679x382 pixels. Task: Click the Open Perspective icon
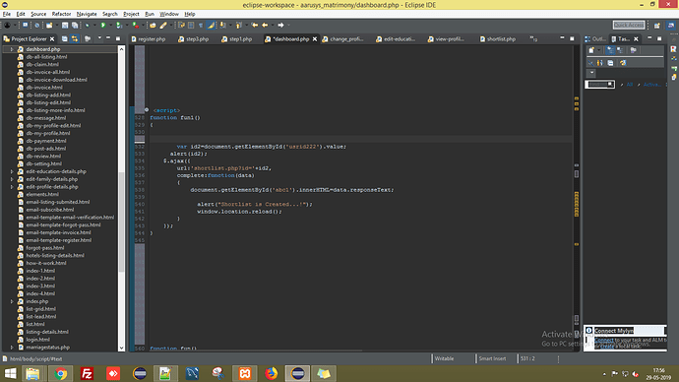pyautogui.click(x=657, y=26)
